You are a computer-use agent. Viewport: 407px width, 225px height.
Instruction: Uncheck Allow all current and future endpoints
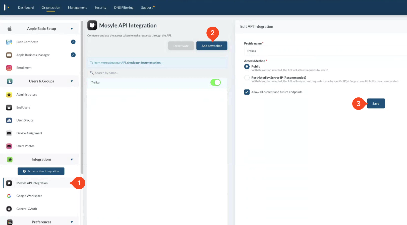(247, 92)
